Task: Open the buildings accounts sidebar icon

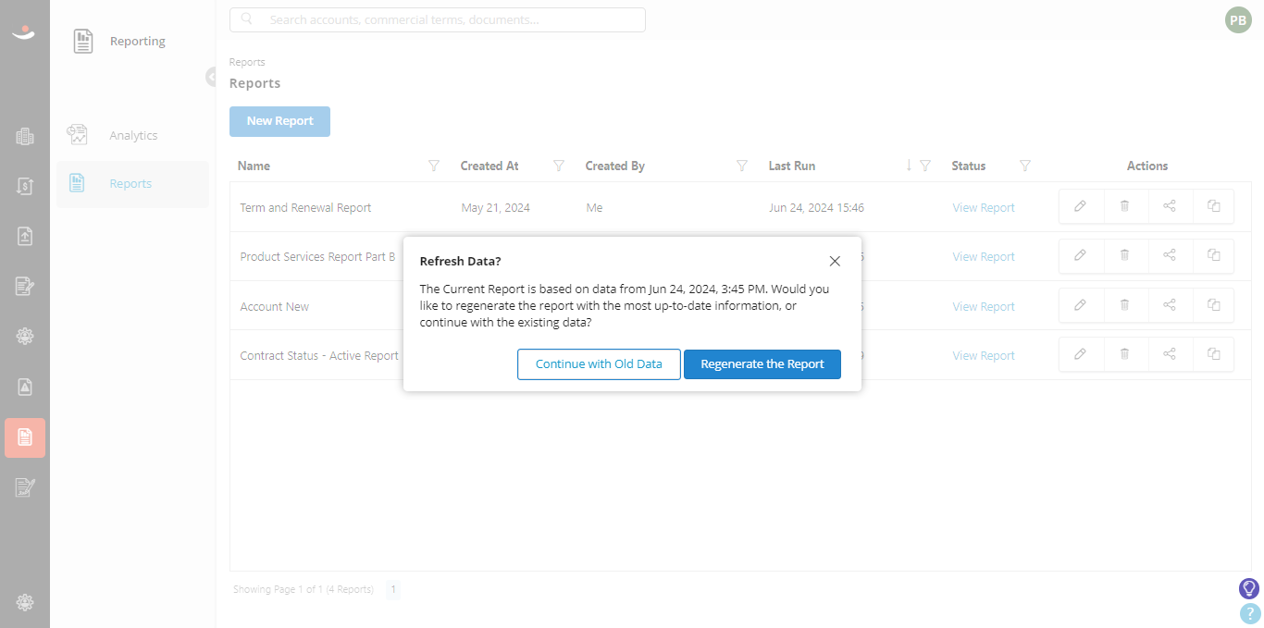Action: point(25,137)
